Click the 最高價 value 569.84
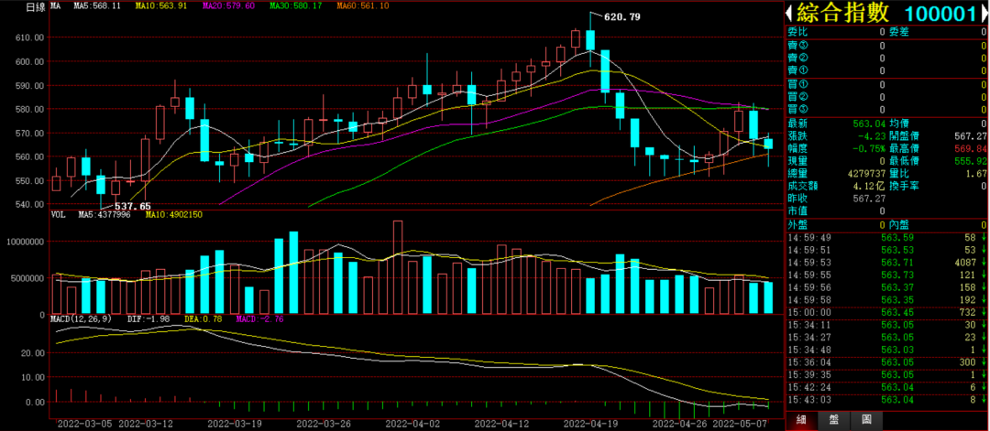 pyautogui.click(x=971, y=148)
